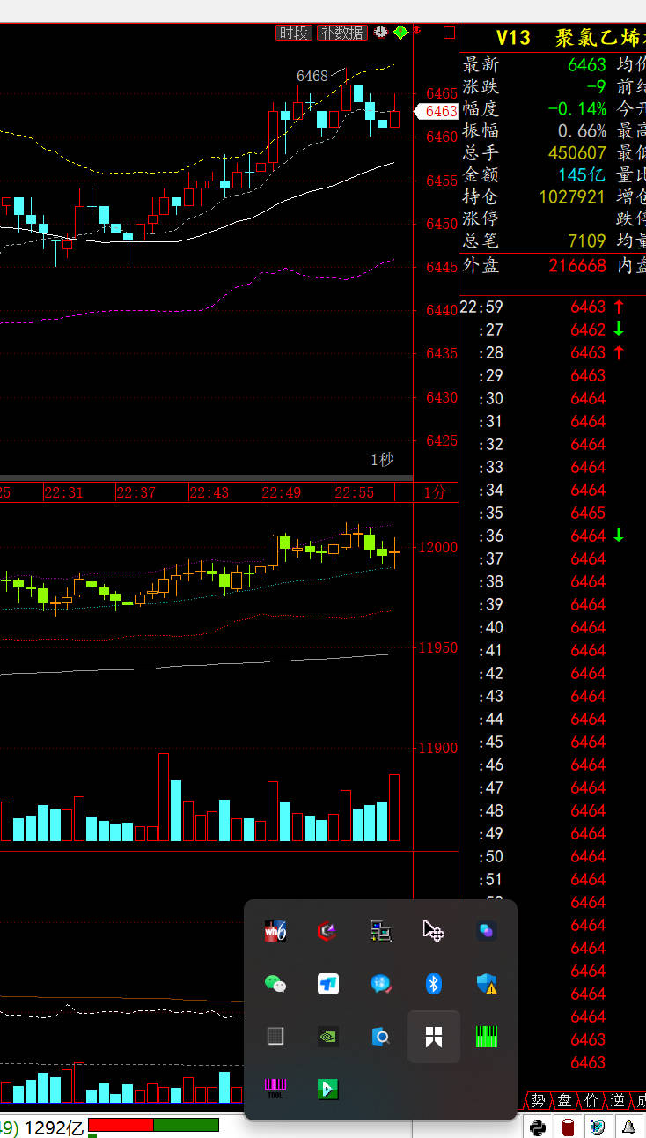646x1138 pixels.
Task: Click the 时段 button
Action: click(294, 33)
